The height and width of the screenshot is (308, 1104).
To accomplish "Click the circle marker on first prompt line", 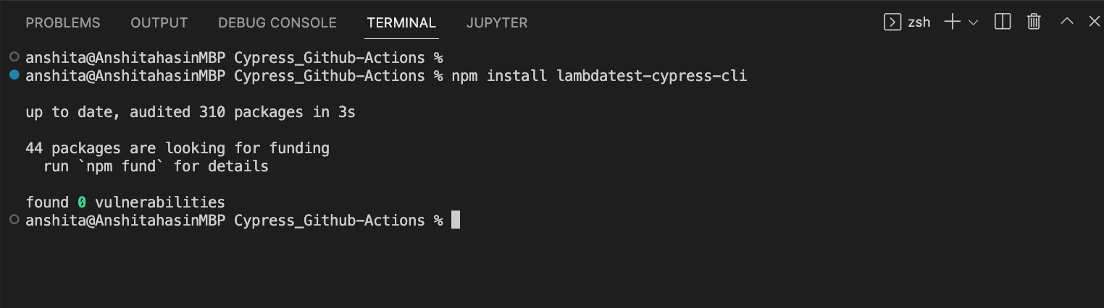I will 14,56.
